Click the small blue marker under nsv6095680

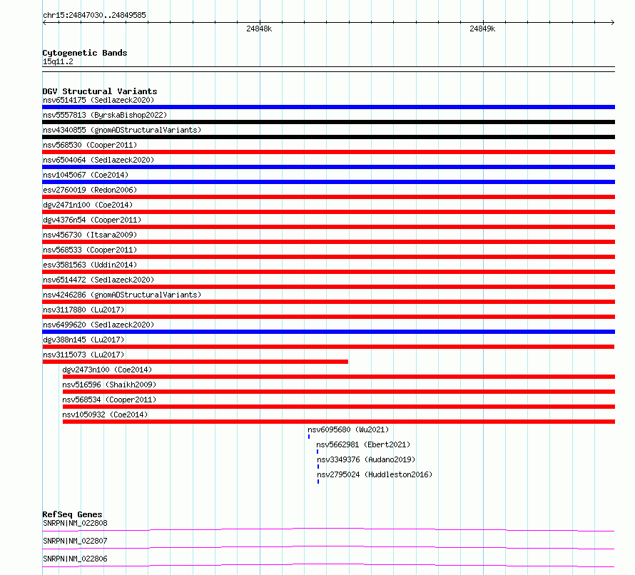309,437
